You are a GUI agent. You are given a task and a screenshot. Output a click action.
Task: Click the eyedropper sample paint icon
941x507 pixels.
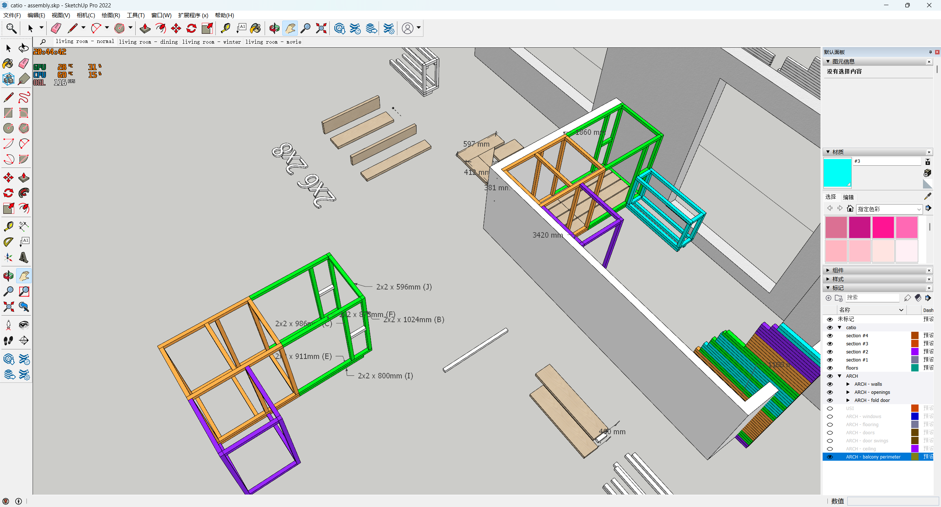point(927,197)
